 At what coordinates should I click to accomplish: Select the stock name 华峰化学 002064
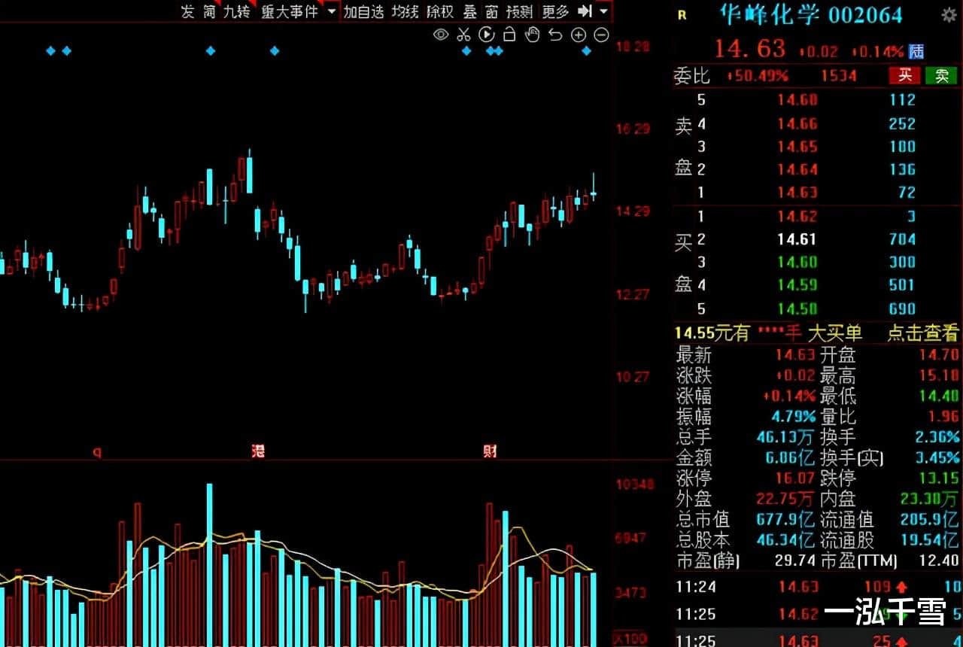point(810,14)
